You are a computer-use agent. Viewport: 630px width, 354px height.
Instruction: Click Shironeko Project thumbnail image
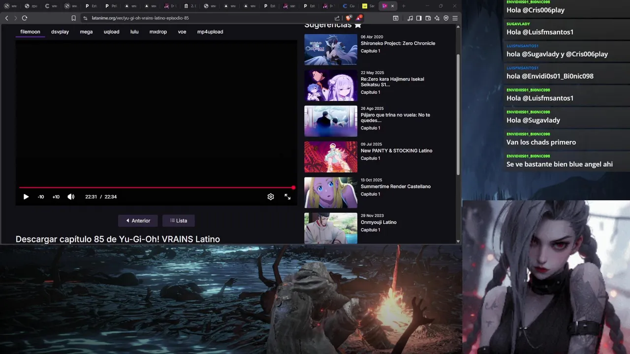[331, 49]
